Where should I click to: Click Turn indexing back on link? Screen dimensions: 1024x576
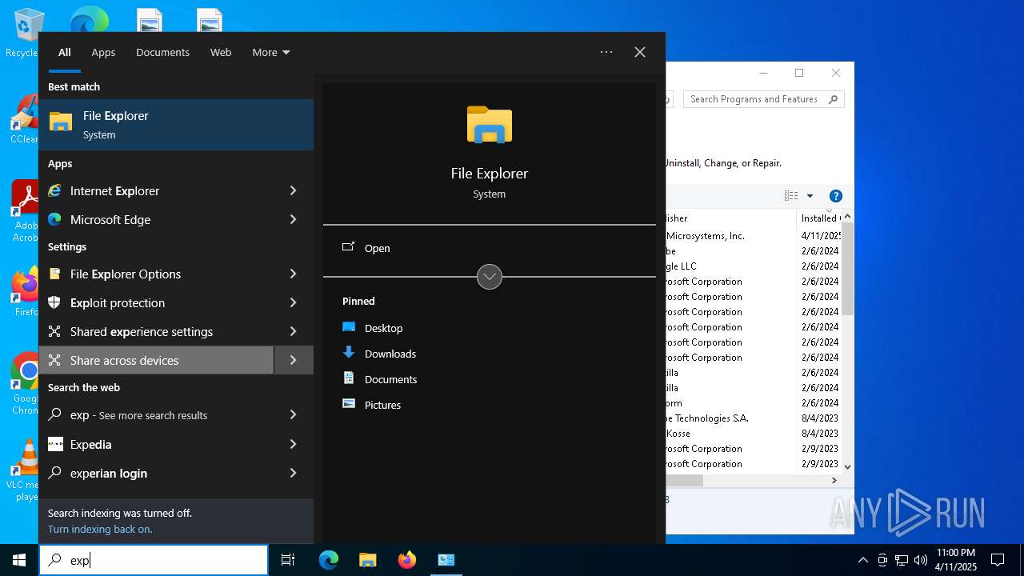[100, 529]
